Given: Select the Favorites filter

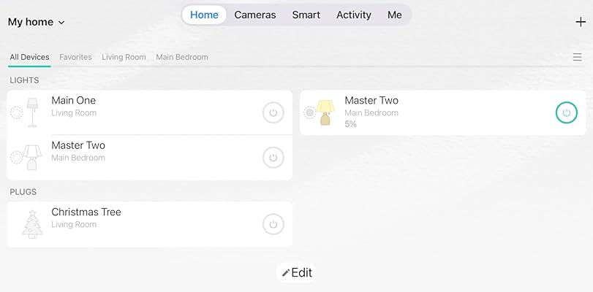Looking at the screenshot, I should click(x=75, y=57).
